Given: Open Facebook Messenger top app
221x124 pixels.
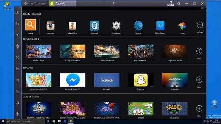Looking at the screenshot, I should 73,80.
